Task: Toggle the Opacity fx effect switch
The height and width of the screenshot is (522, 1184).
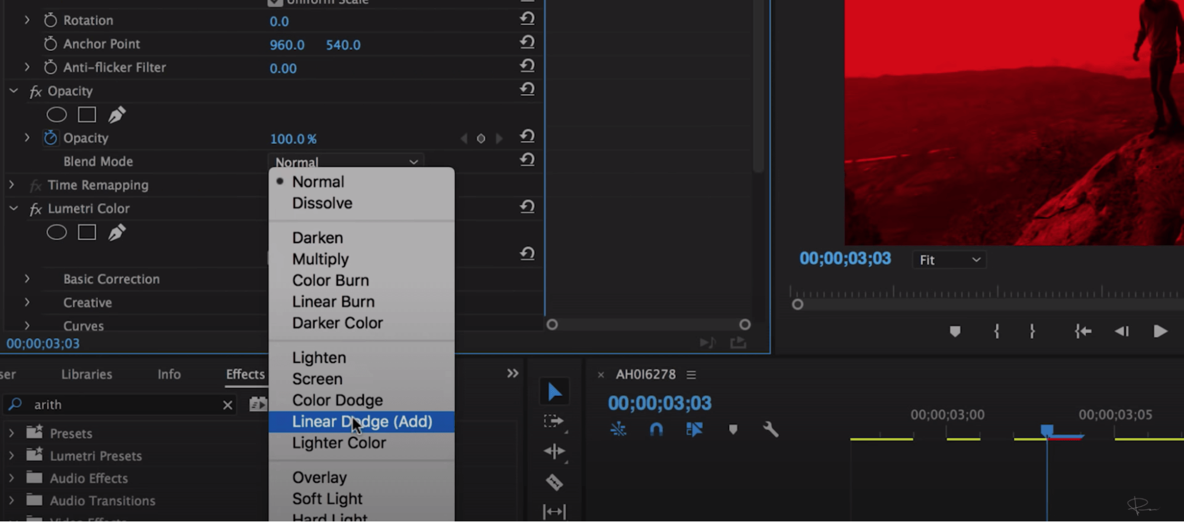Action: coord(36,91)
